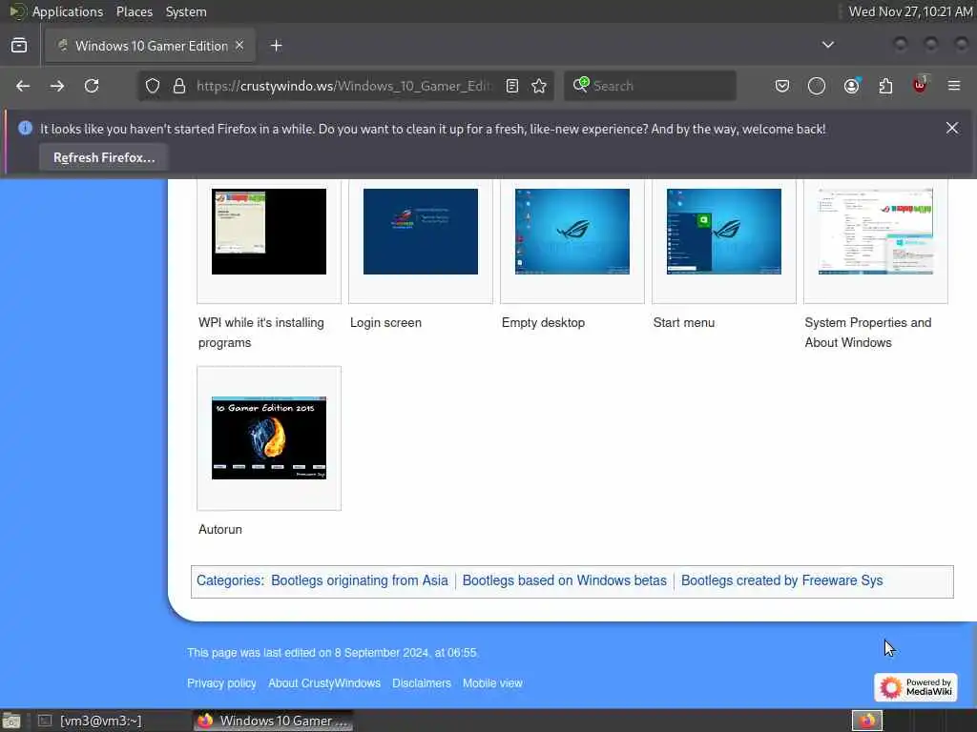Open WPI installing programs thumbnail
Viewport: 977px width, 732px height.
(268, 232)
